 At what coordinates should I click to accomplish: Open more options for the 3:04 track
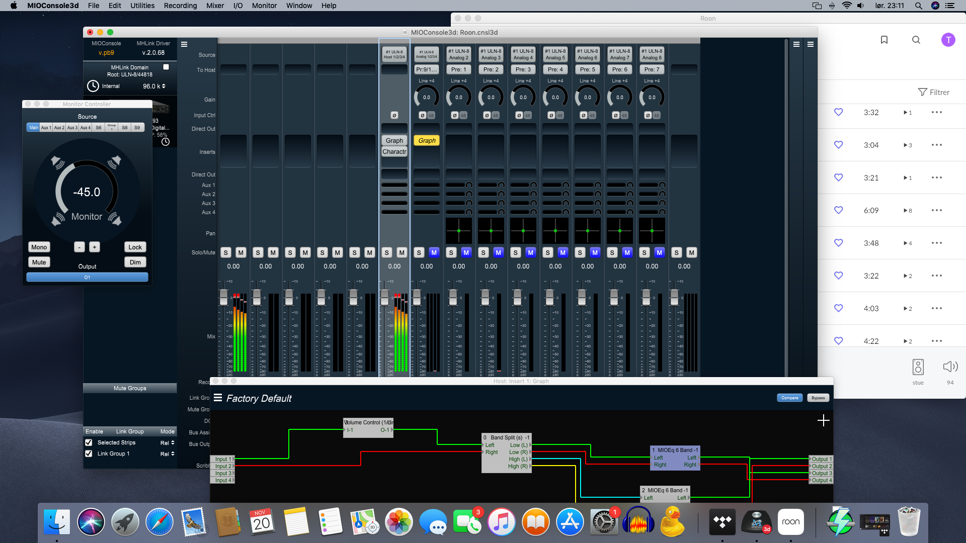pyautogui.click(x=937, y=145)
